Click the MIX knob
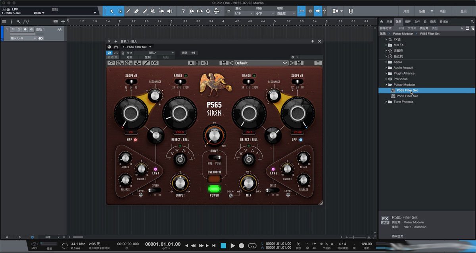 click(248, 183)
